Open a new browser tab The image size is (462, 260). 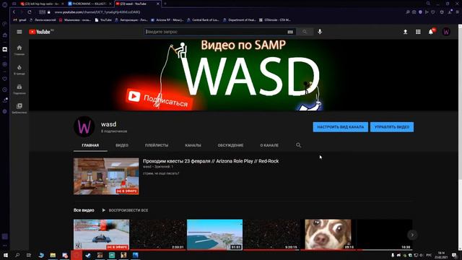click(165, 4)
